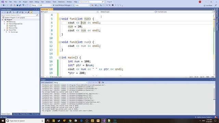Click Solution Explorer refresh sync icon
Image resolution: width=219 pixels, height=123 pixels.
coord(17,12)
